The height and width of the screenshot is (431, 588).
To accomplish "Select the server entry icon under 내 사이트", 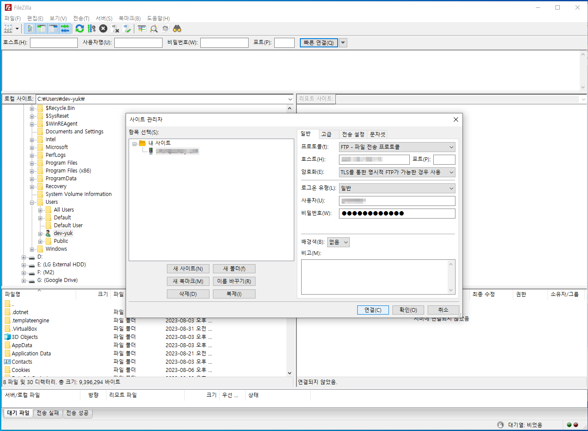I will click(151, 151).
